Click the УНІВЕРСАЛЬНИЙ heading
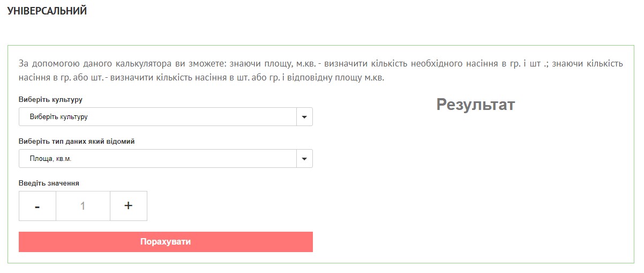The width and height of the screenshot is (644, 273). pyautogui.click(x=47, y=11)
